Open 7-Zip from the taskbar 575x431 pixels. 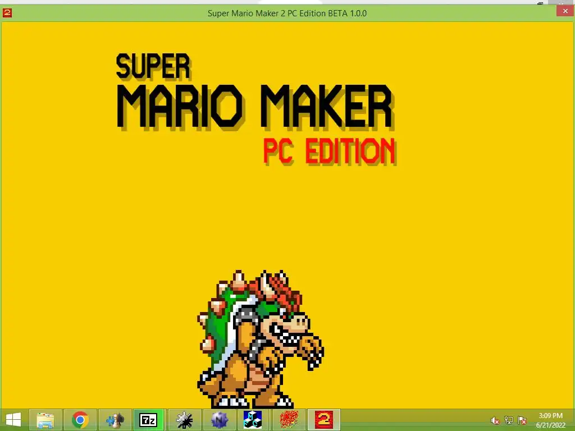point(148,420)
